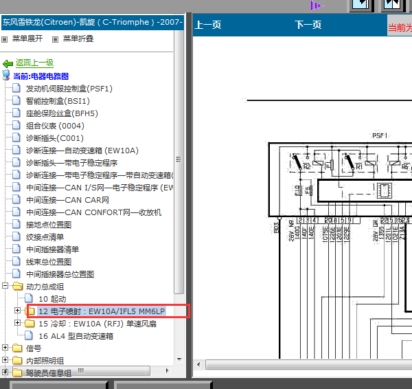Viewport: 412px width, 389px height.
Task: Click the page icon for 绞接点清单
Action: point(16,236)
